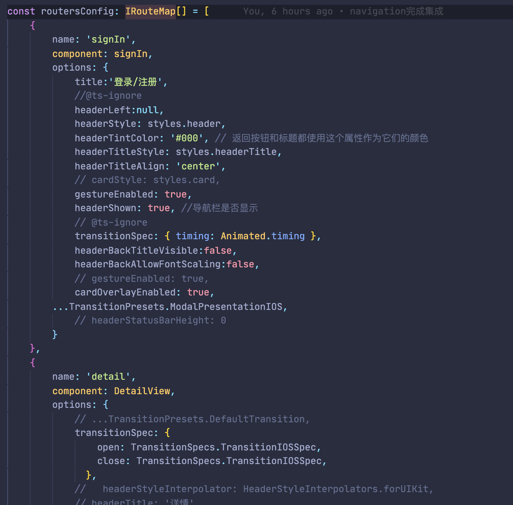Viewport: 513px width, 505px height.
Task: Click the 'center' headerTitleAlign value
Action: coord(197,166)
